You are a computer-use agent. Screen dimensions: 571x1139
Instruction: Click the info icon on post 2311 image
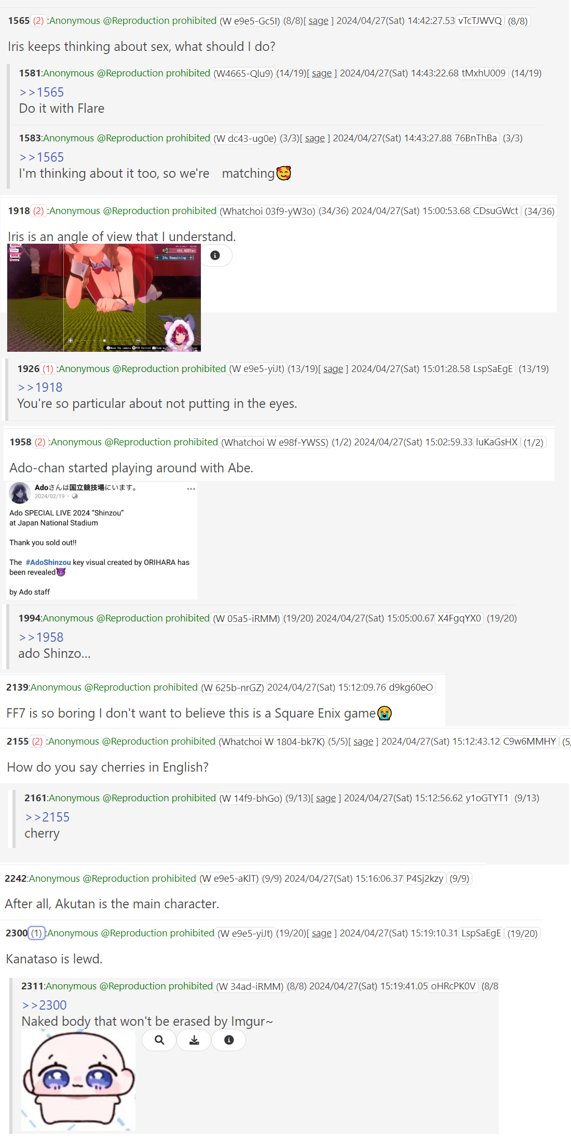(x=229, y=1040)
